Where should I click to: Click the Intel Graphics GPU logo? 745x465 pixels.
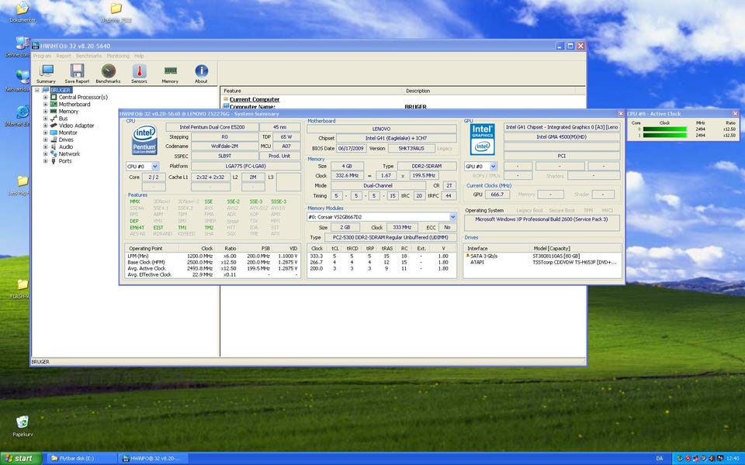[482, 139]
